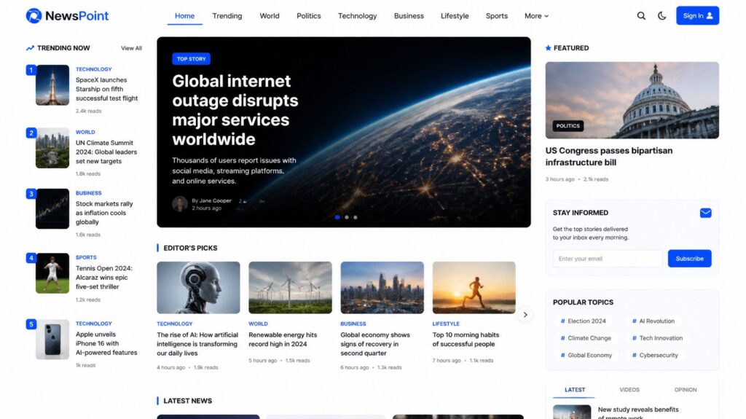Open the Sports nav item
Viewport: 746px width, 419px height.
coord(497,16)
